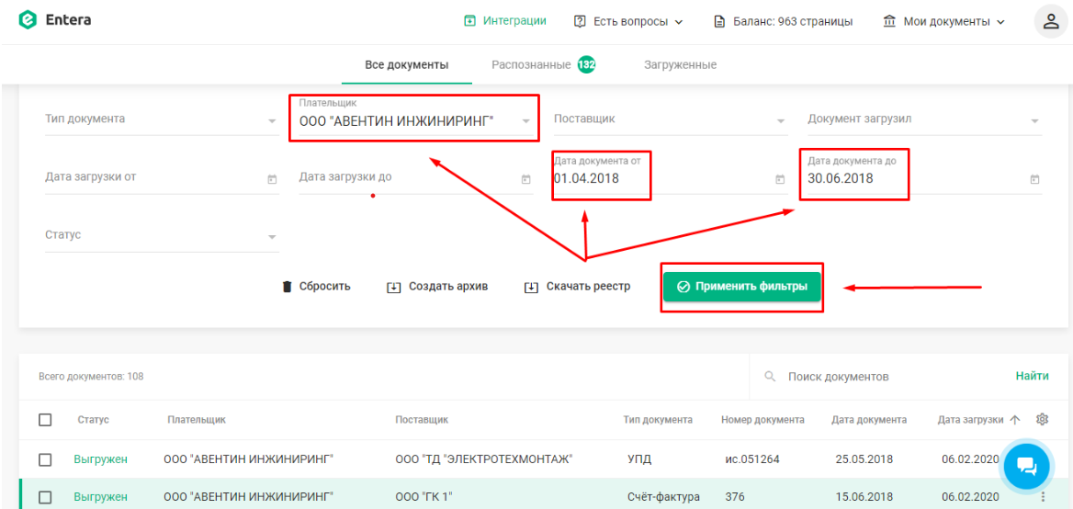Open table column settings gear
The image size is (1073, 509).
coord(1042,419)
